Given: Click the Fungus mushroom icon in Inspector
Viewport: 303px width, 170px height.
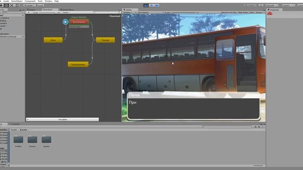Looking at the screenshot, I should 270,14.
